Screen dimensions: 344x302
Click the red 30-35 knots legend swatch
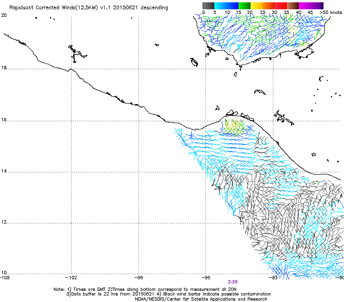coord(281,6)
